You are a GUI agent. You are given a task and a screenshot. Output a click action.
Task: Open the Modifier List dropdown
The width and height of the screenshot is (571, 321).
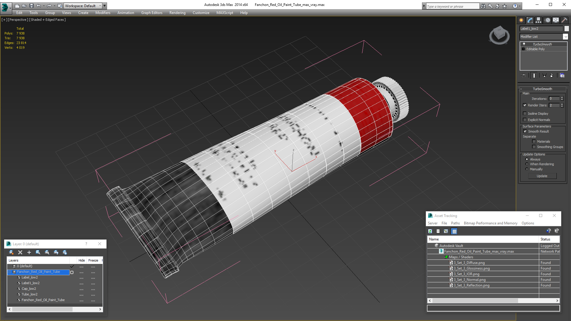pos(565,37)
